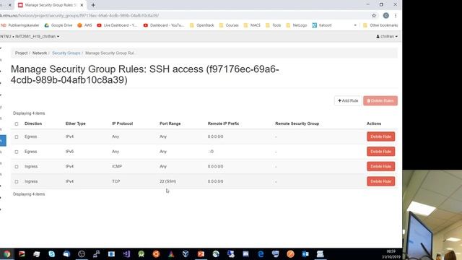Expand the Tools bookmarks folder

click(x=274, y=25)
